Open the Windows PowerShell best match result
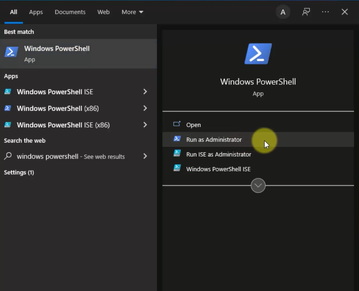Screen dimensions: 359x291 click(x=78, y=54)
